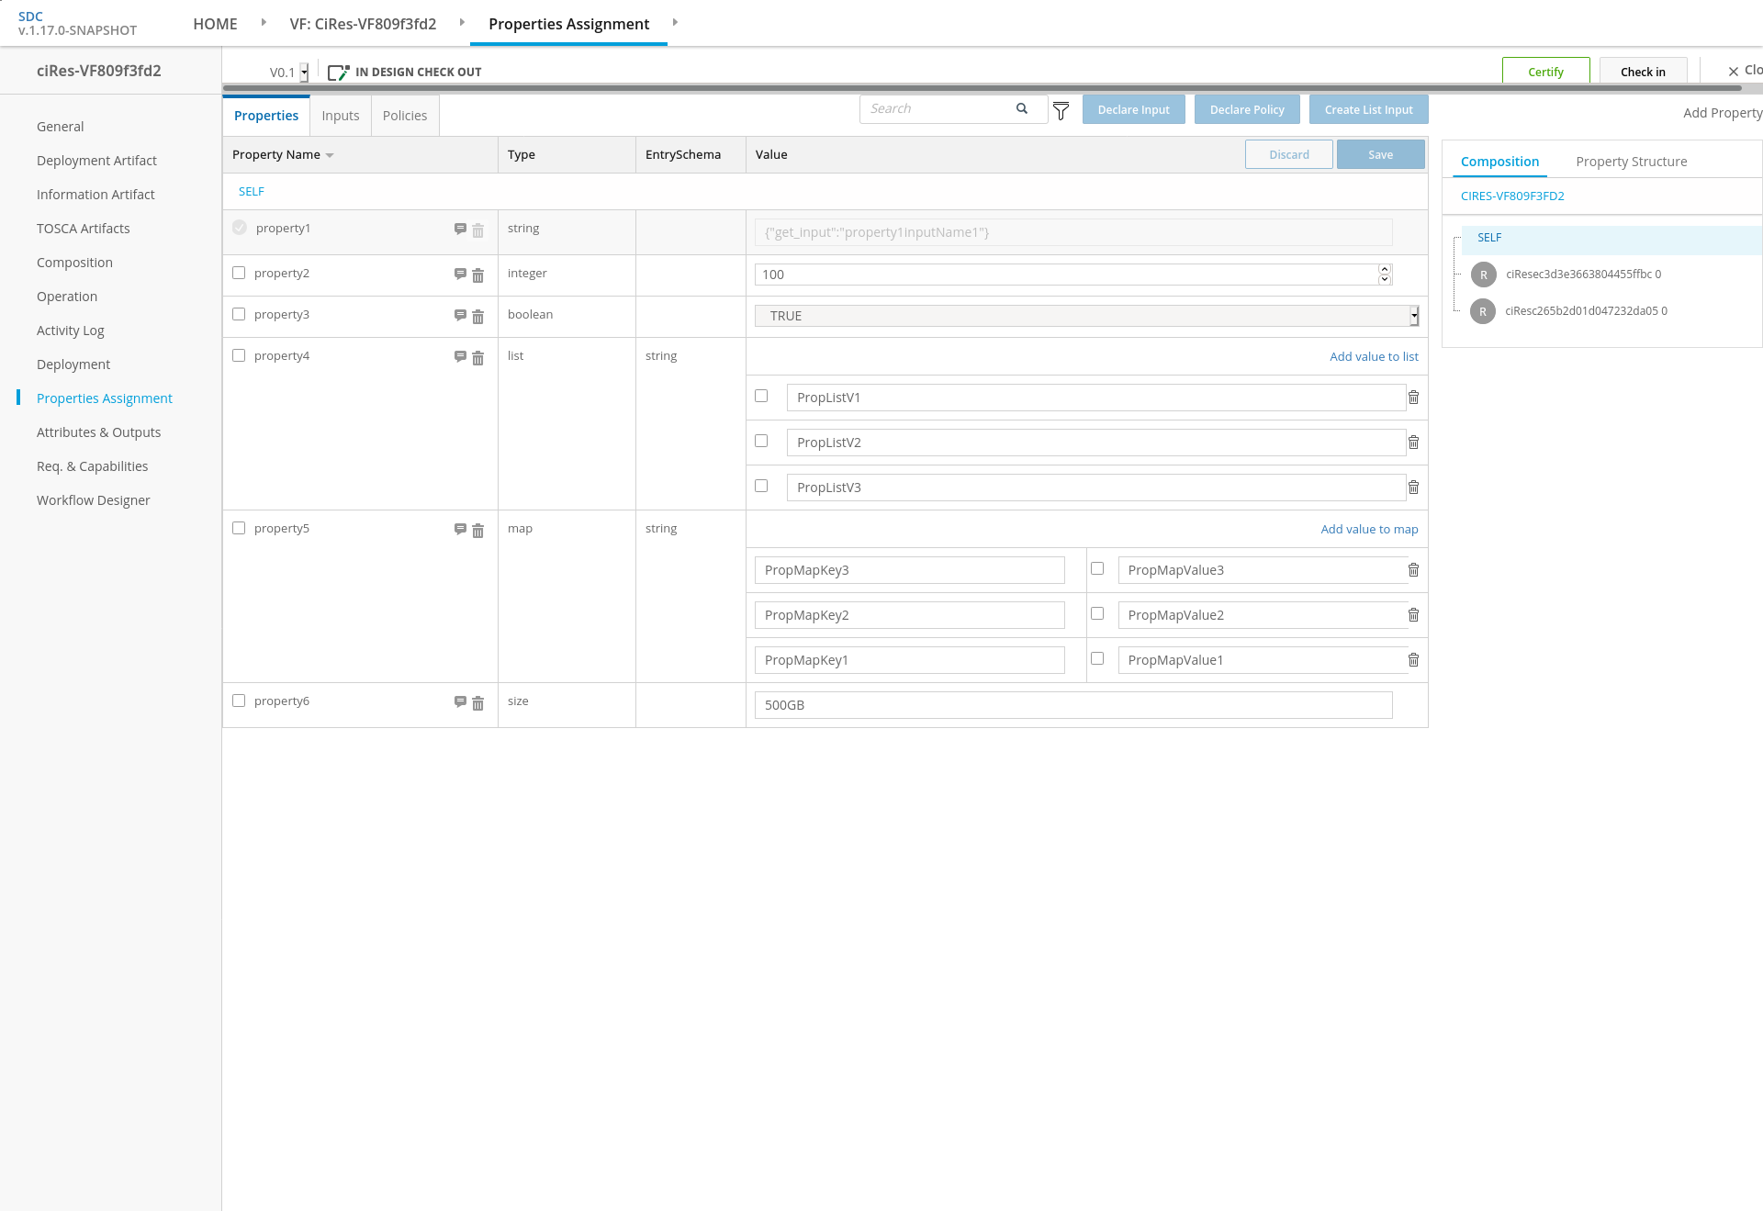The height and width of the screenshot is (1211, 1763).
Task: Expand breadcrumb arrow after VF: CiRes-VF809f3fd2
Action: 462,22
